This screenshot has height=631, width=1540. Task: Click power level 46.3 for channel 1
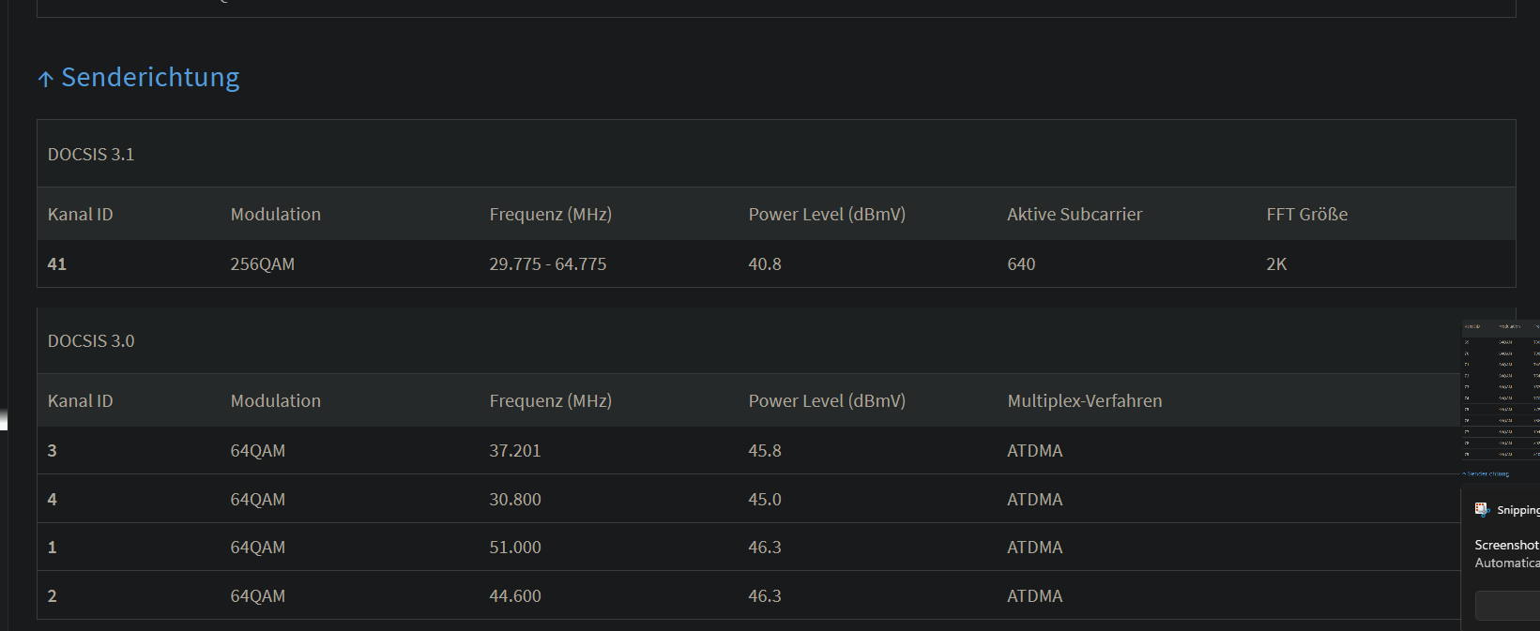[x=764, y=548]
